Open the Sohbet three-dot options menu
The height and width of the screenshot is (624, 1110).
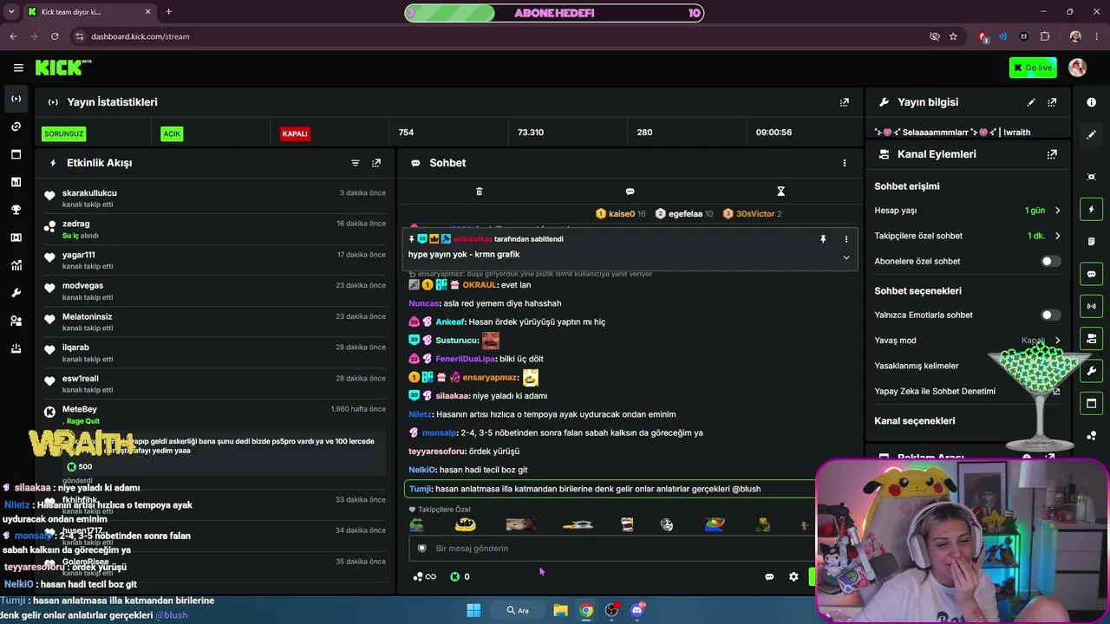(845, 163)
